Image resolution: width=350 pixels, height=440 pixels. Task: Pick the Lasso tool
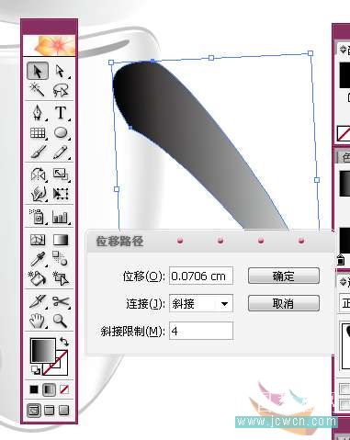click(x=61, y=90)
